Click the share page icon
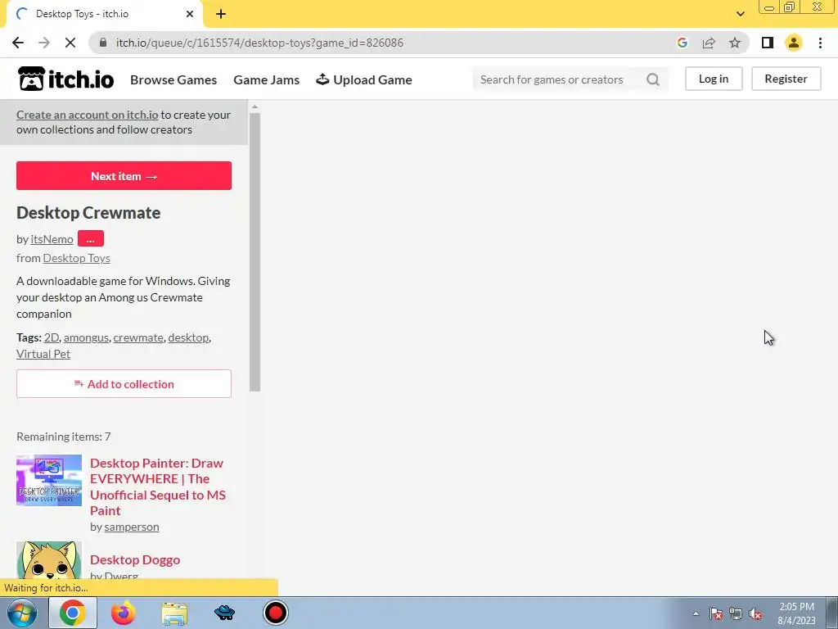The image size is (838, 629). [x=709, y=43]
